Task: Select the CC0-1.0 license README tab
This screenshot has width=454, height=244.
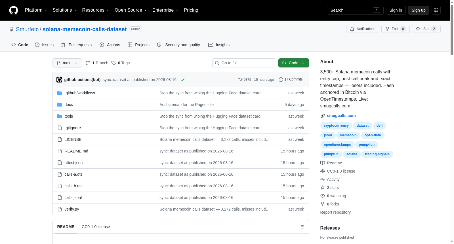Action: (96, 227)
